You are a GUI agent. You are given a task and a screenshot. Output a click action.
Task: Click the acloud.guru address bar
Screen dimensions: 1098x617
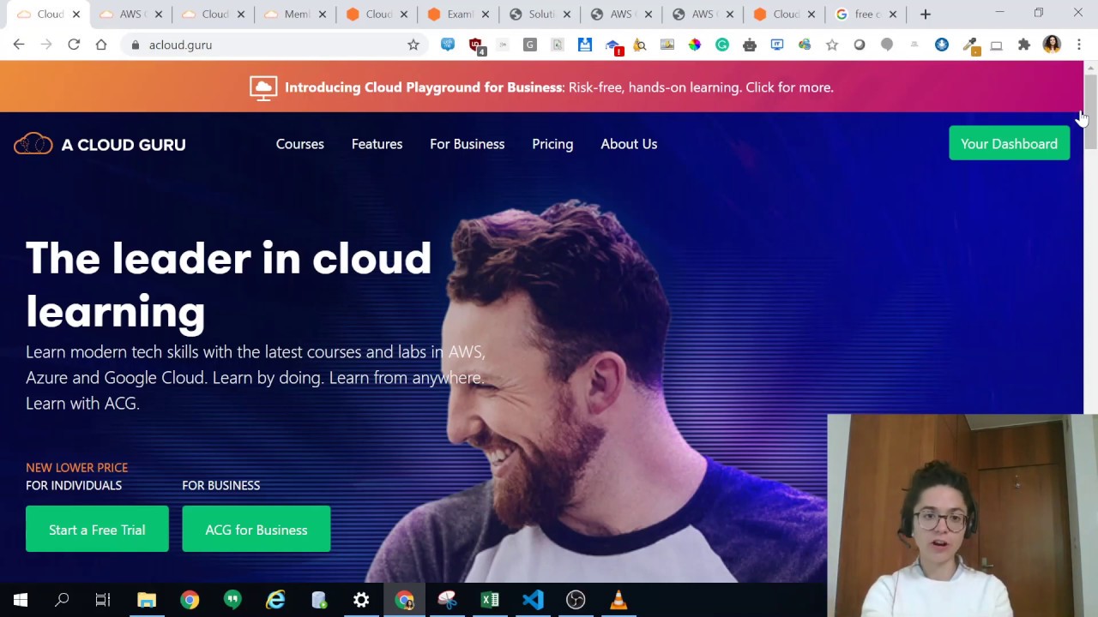(x=274, y=45)
